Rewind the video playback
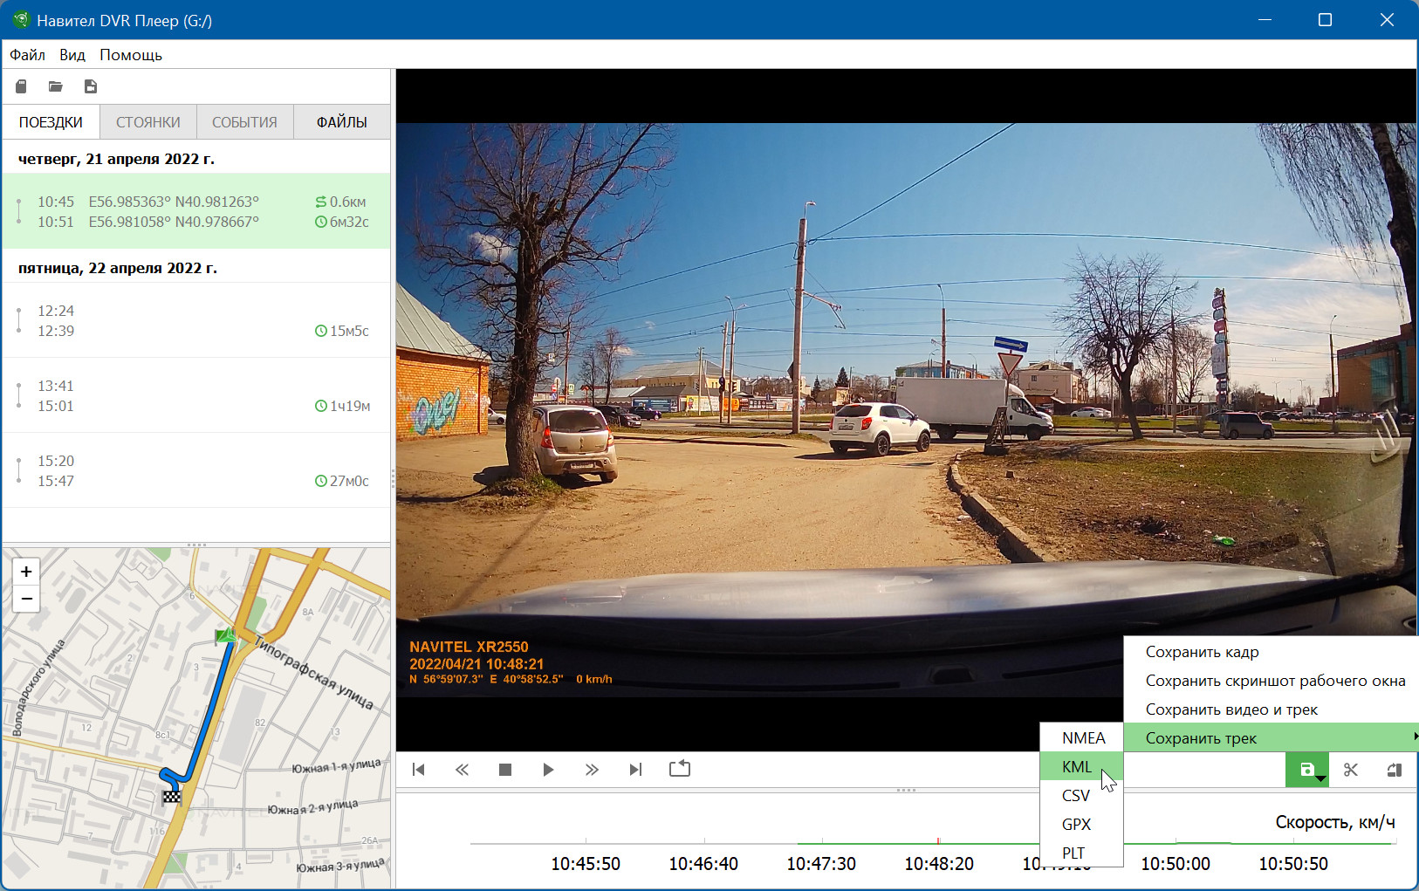The height and width of the screenshot is (891, 1419). (x=463, y=770)
